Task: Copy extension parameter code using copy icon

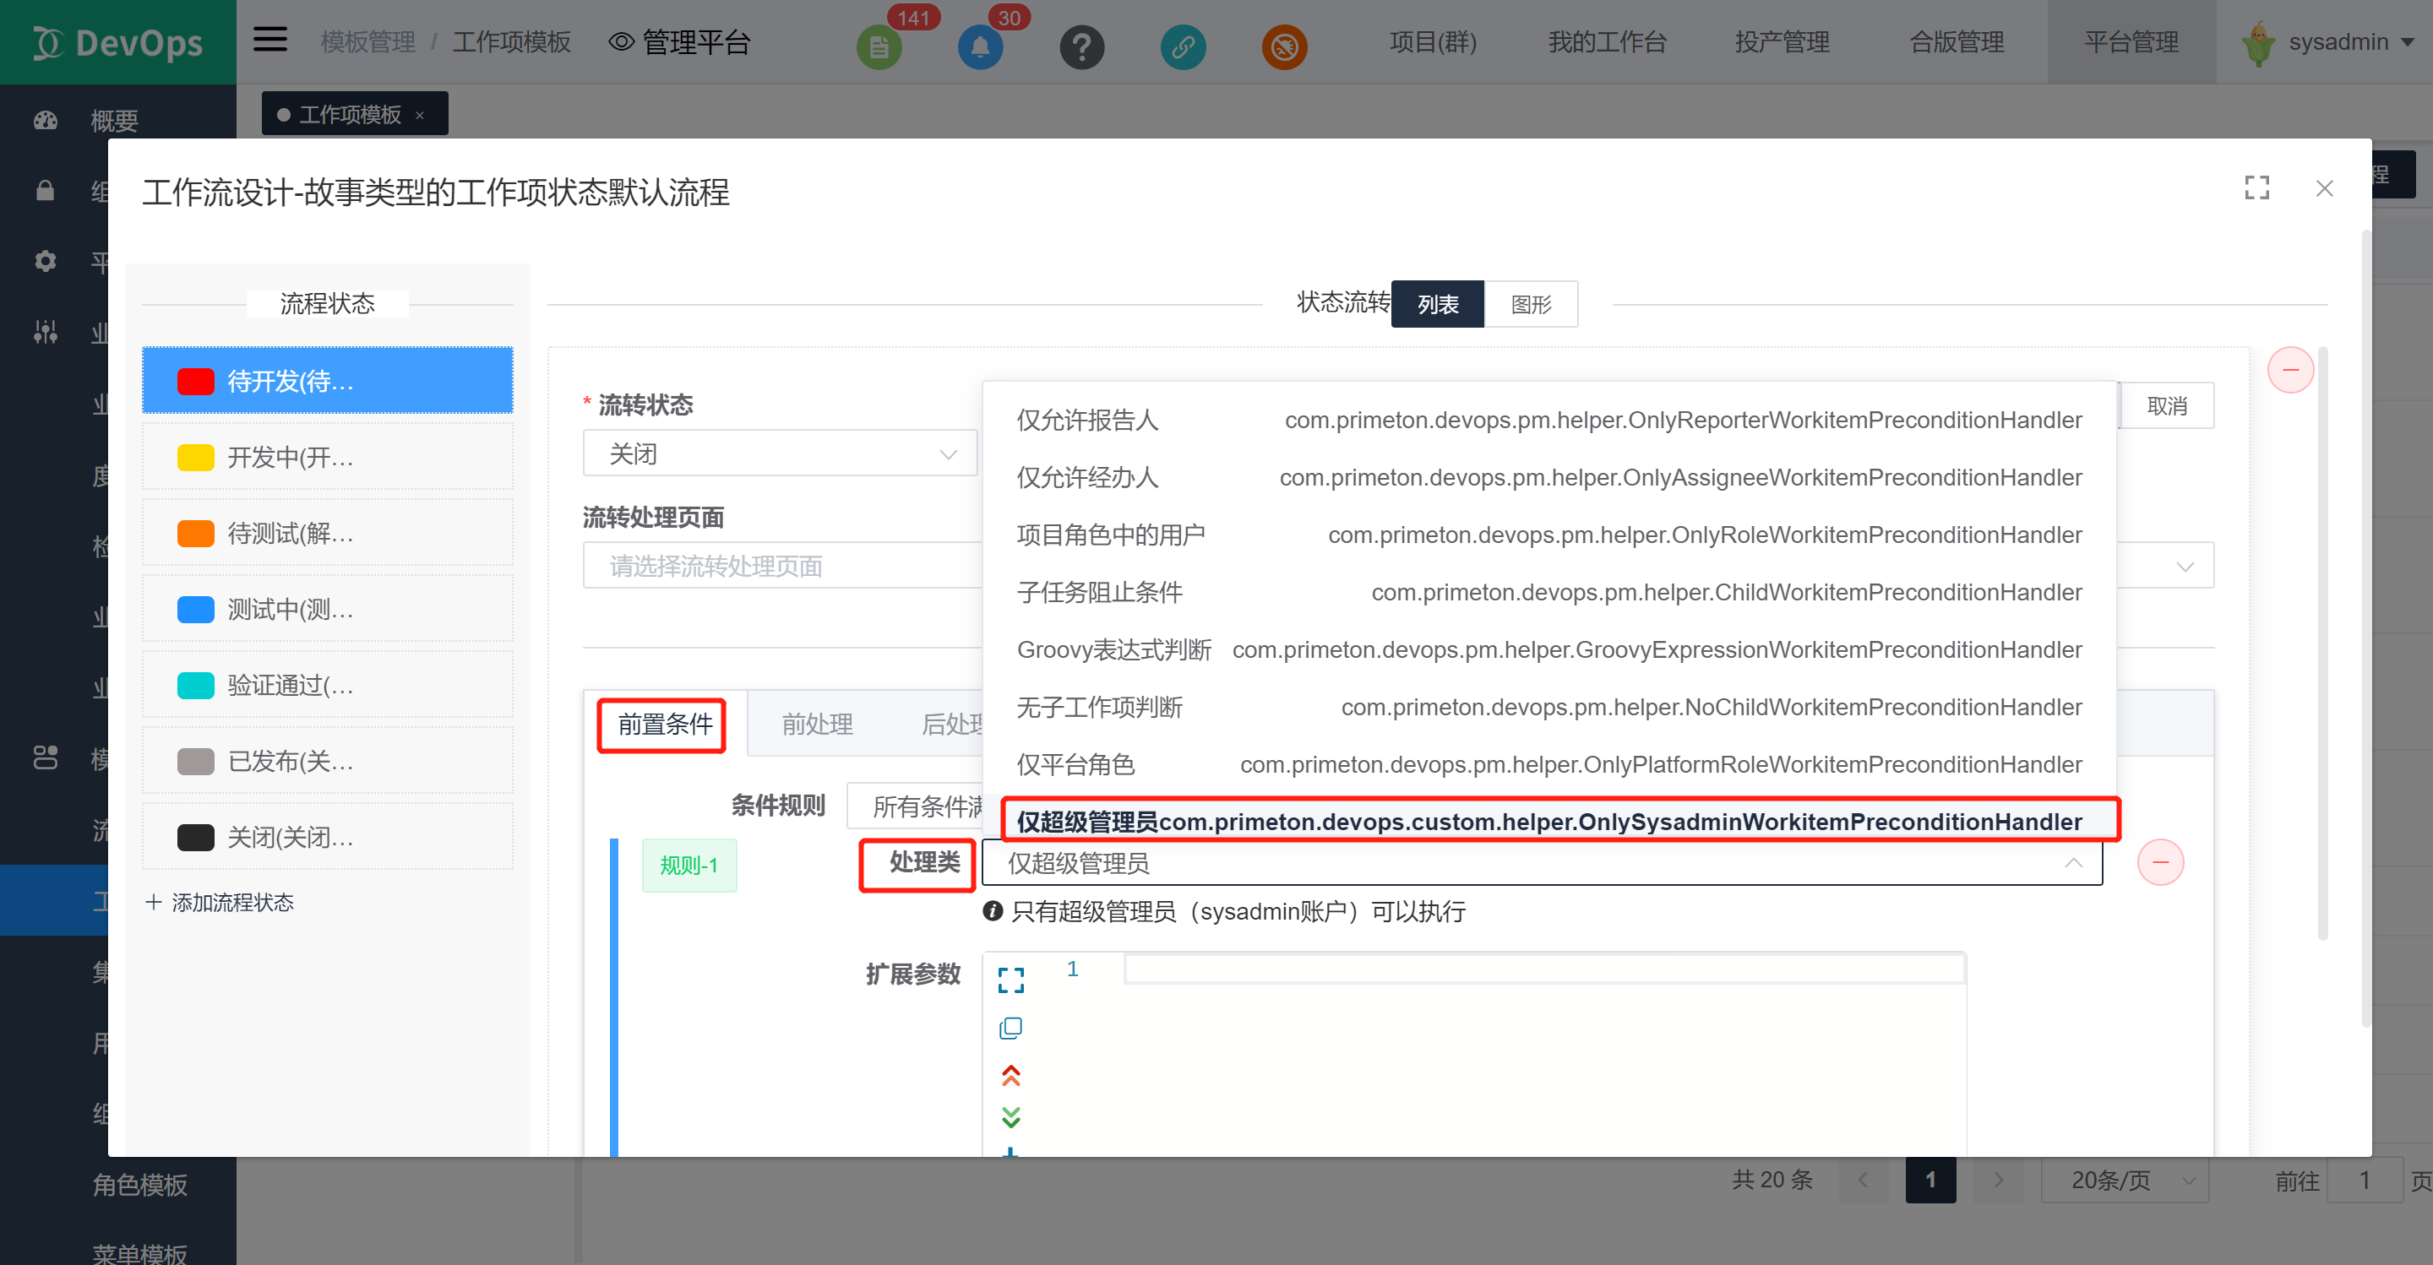Action: click(x=1010, y=1027)
